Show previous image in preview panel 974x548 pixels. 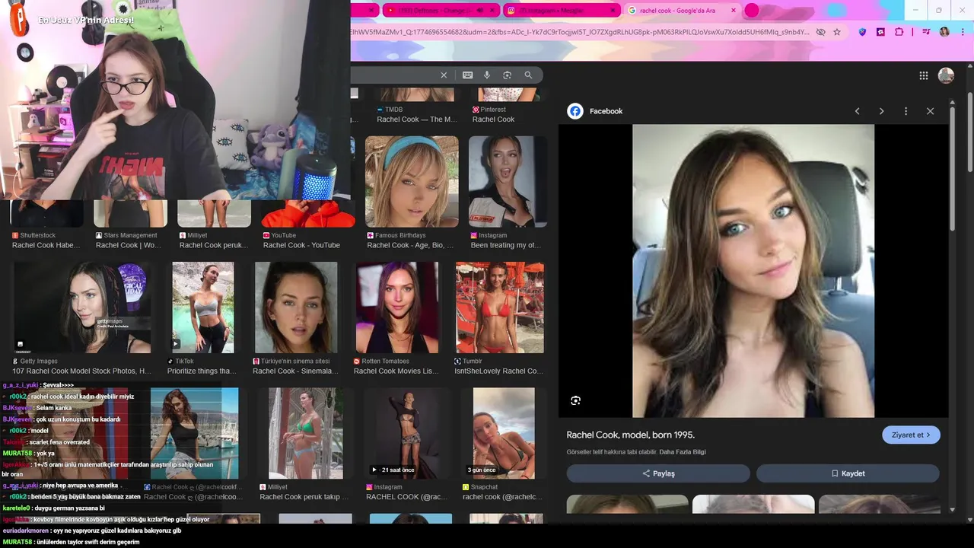857,111
